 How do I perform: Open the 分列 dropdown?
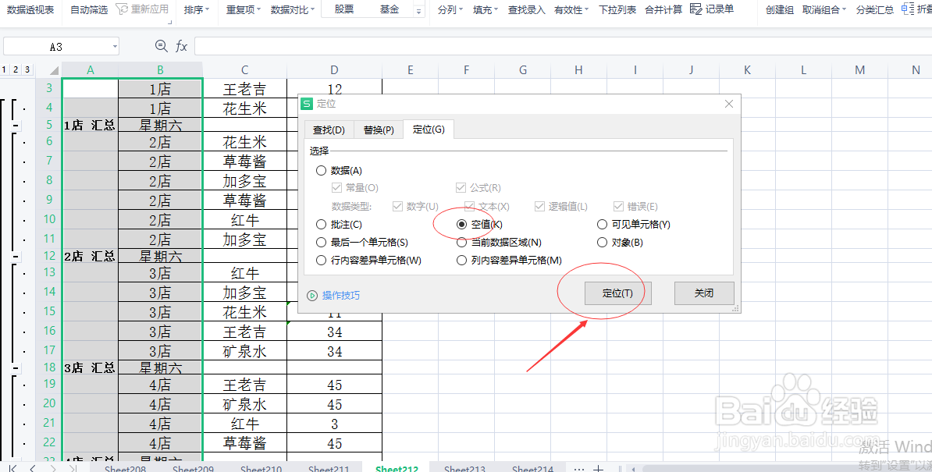pyautogui.click(x=450, y=9)
